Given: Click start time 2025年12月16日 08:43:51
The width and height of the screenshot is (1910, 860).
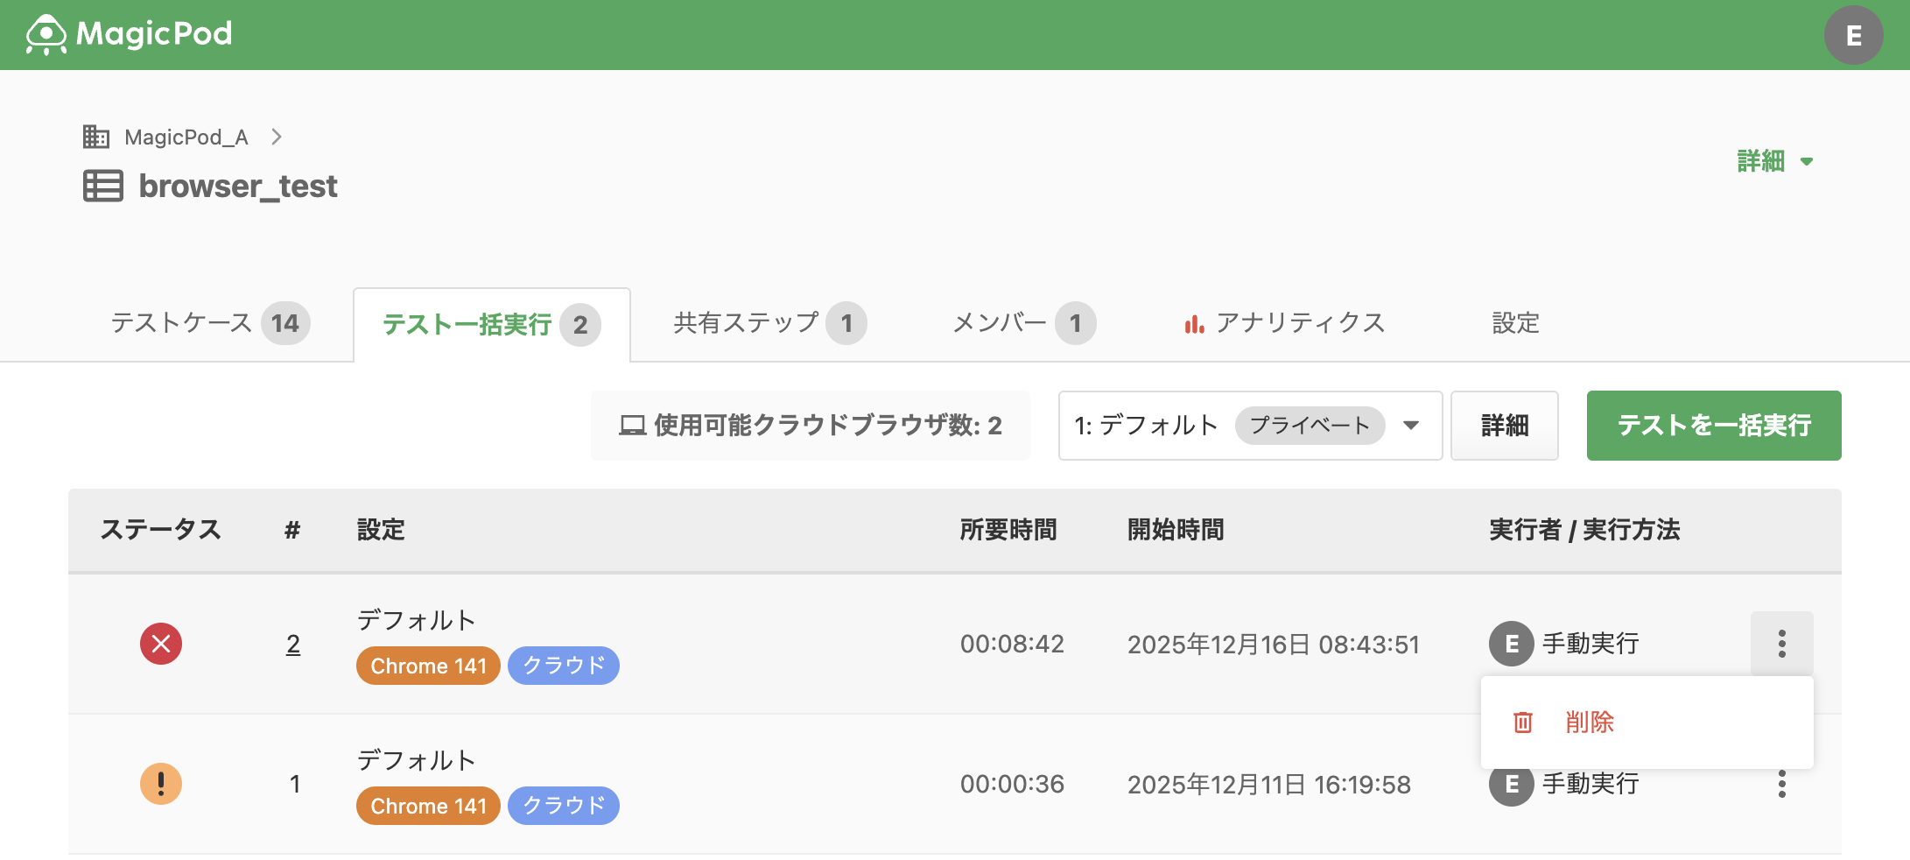Looking at the screenshot, I should (x=1274, y=645).
